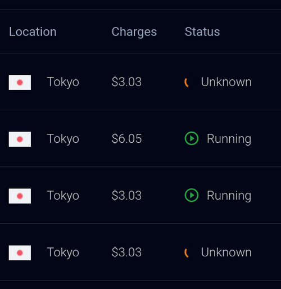Sort by the Charges column header
Image resolution: width=281 pixels, height=289 pixels.
(x=134, y=32)
